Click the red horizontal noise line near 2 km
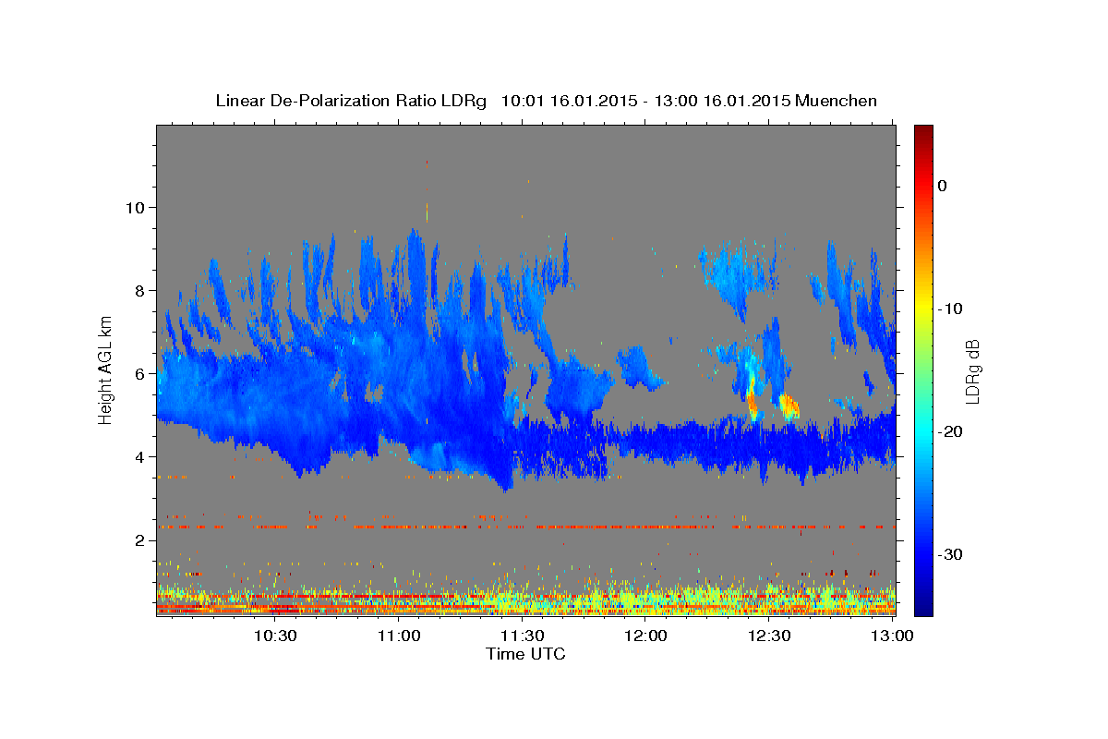 click(526, 527)
